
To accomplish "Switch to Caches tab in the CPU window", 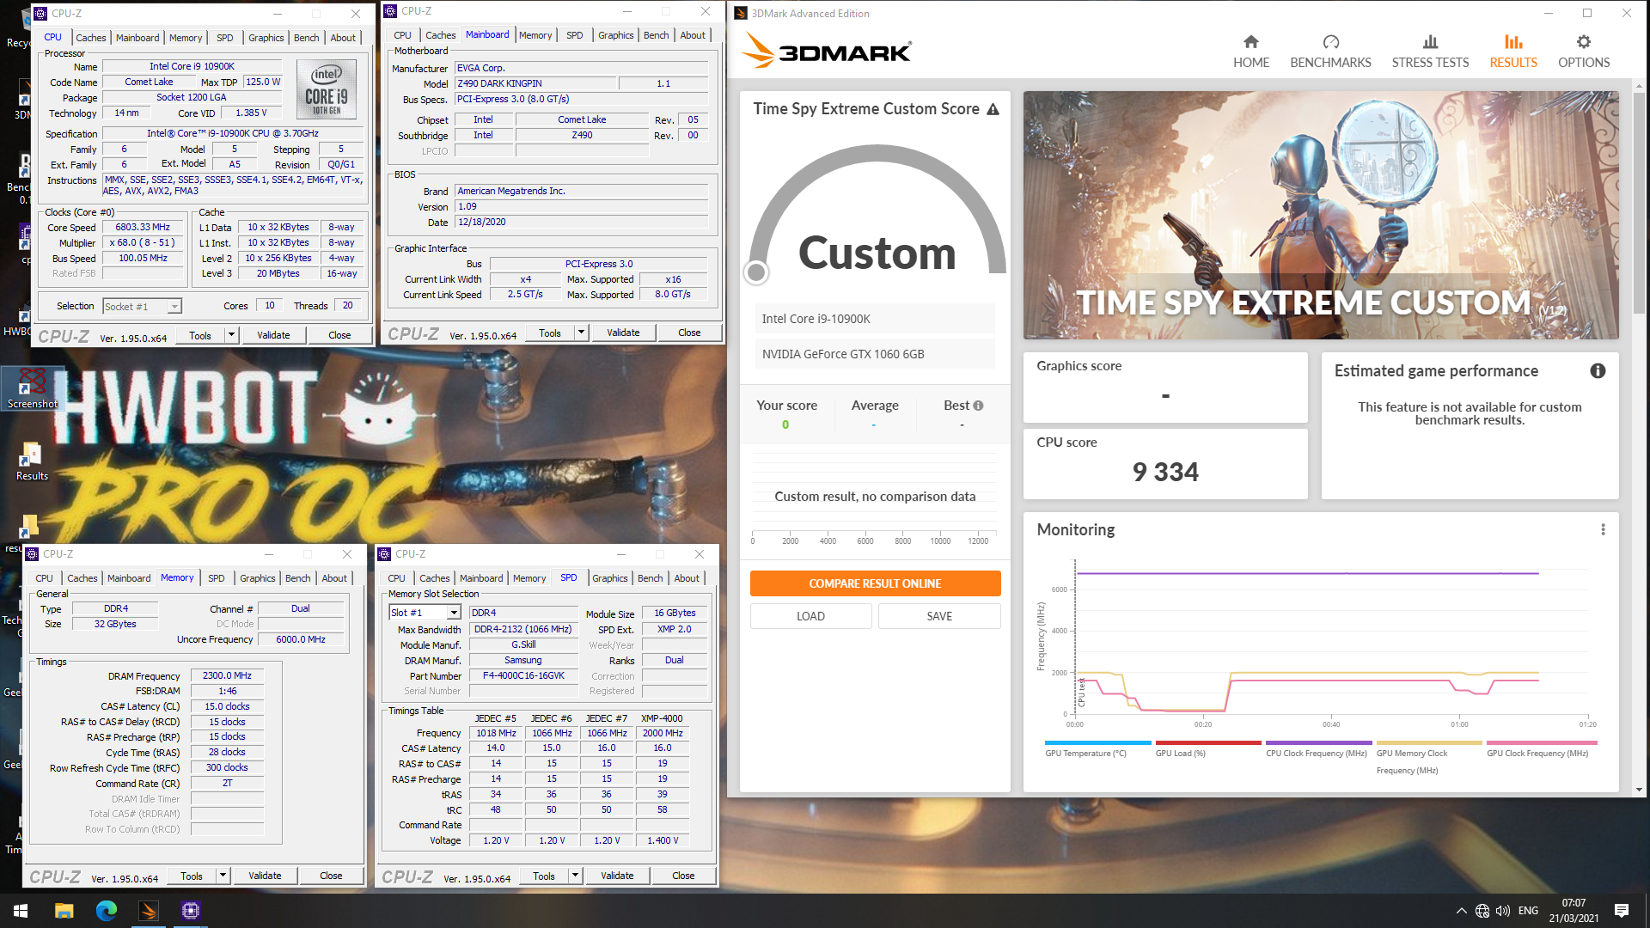I will 91,38.
